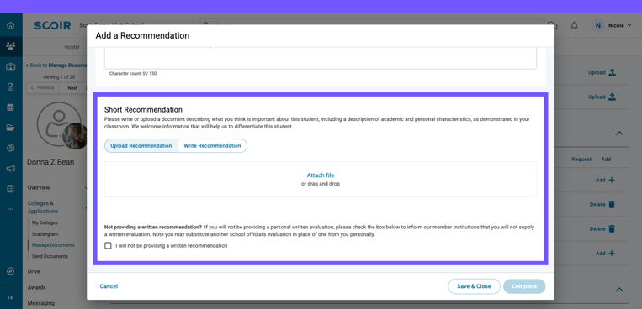Open the Scattergram sidebar item
The height and width of the screenshot is (309, 642).
[x=45, y=234]
